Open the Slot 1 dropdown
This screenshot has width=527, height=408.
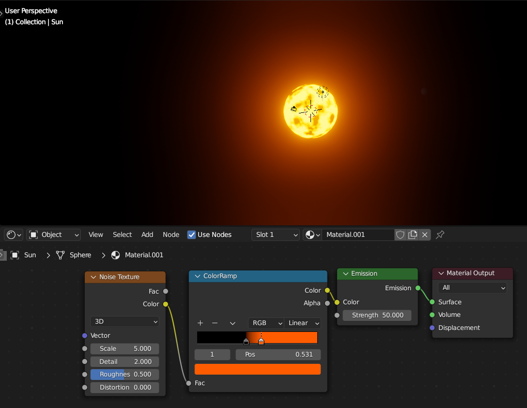(x=276, y=235)
